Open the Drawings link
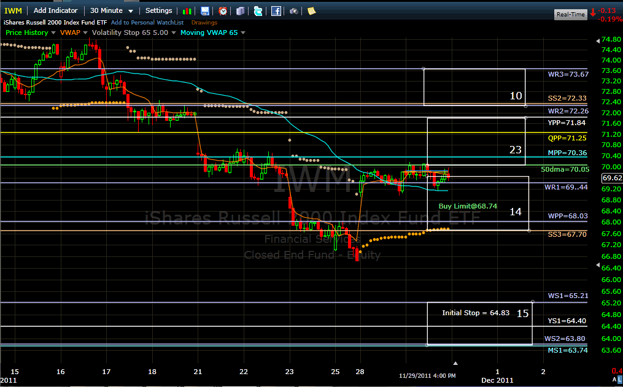This screenshot has width=623, height=387. tap(204, 23)
